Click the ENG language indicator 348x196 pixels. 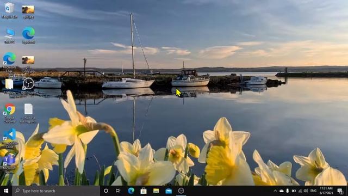(x=313, y=191)
